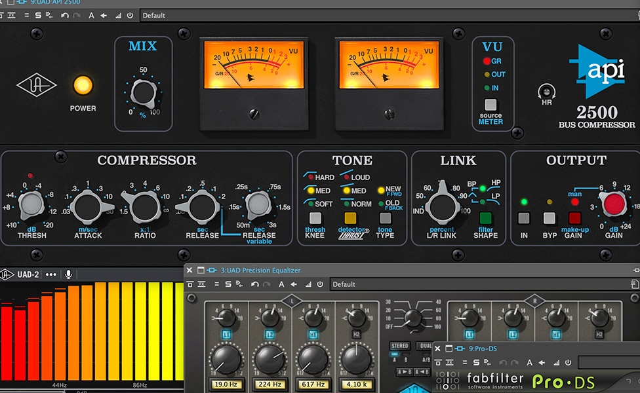Click the '617 Hz' frequency field
The height and width of the screenshot is (393, 640).
point(313,384)
